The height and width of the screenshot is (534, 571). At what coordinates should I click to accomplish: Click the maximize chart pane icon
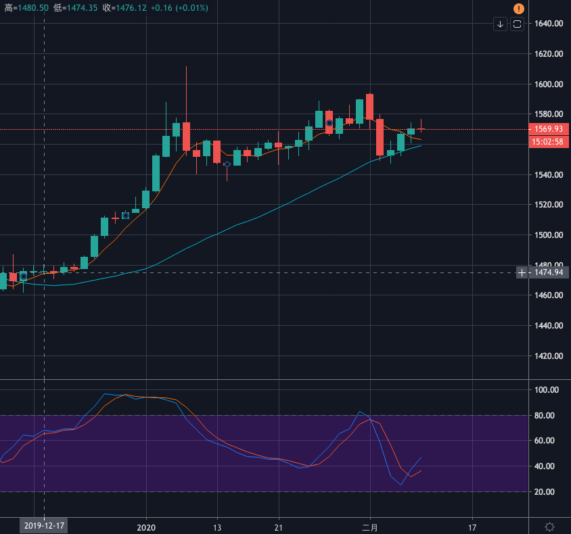517,24
